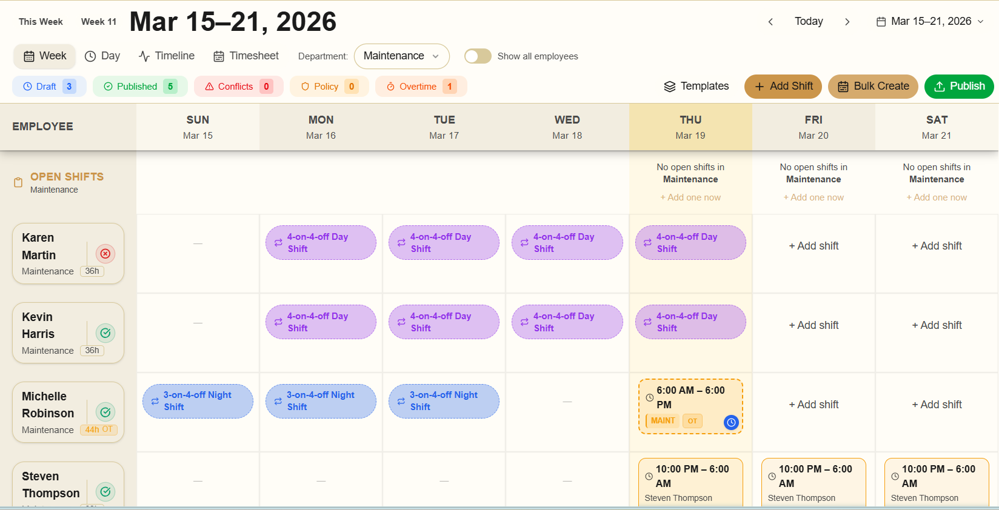
Task: Toggle the Conflicts filter chip
Action: tap(238, 87)
